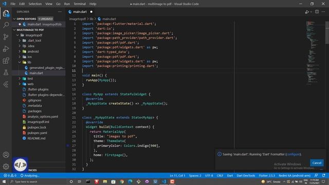Open the Extensions view
Screen dimensions: 329x185
6,61
